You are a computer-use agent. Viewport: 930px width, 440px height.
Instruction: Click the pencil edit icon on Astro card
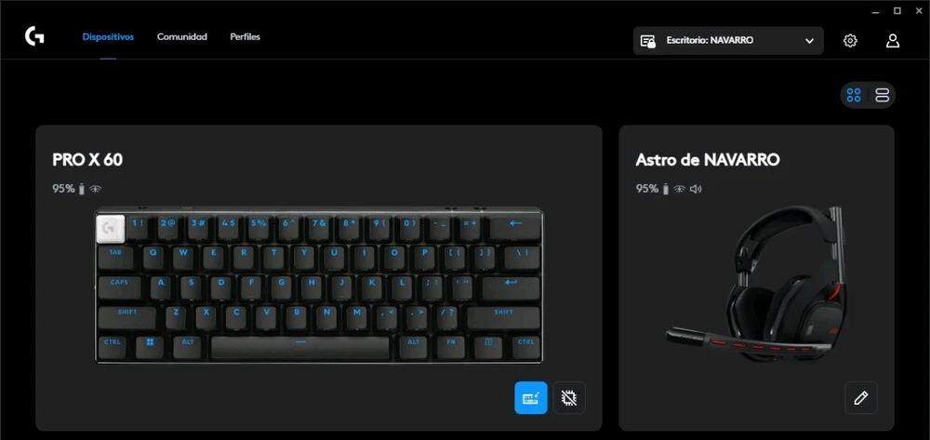click(860, 397)
